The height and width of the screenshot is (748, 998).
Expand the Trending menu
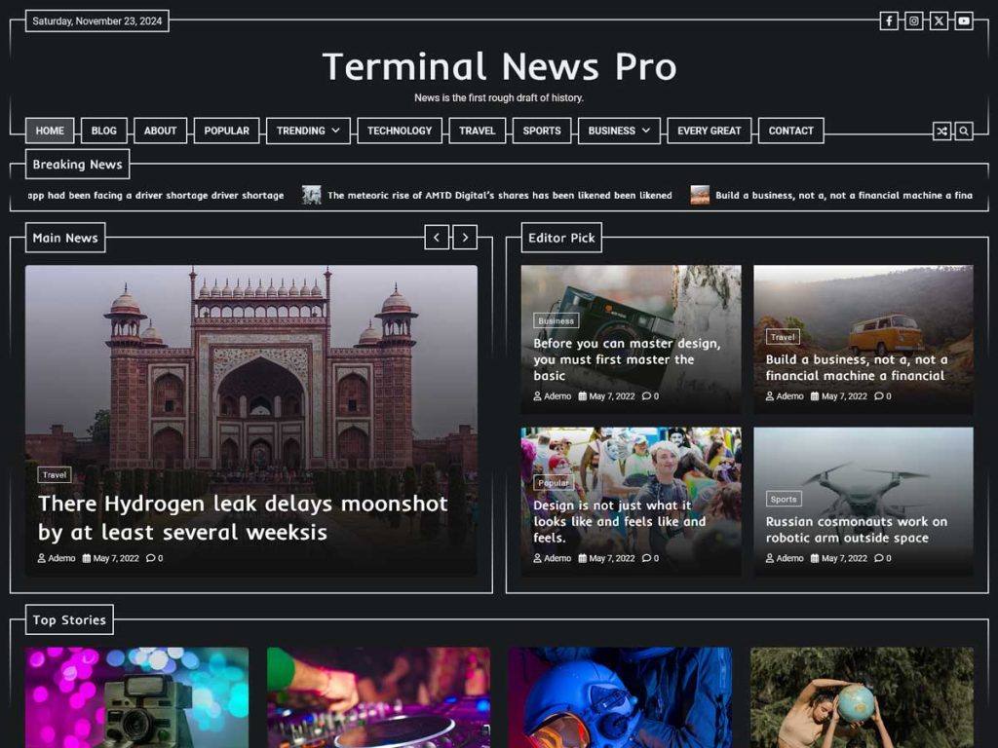click(308, 130)
